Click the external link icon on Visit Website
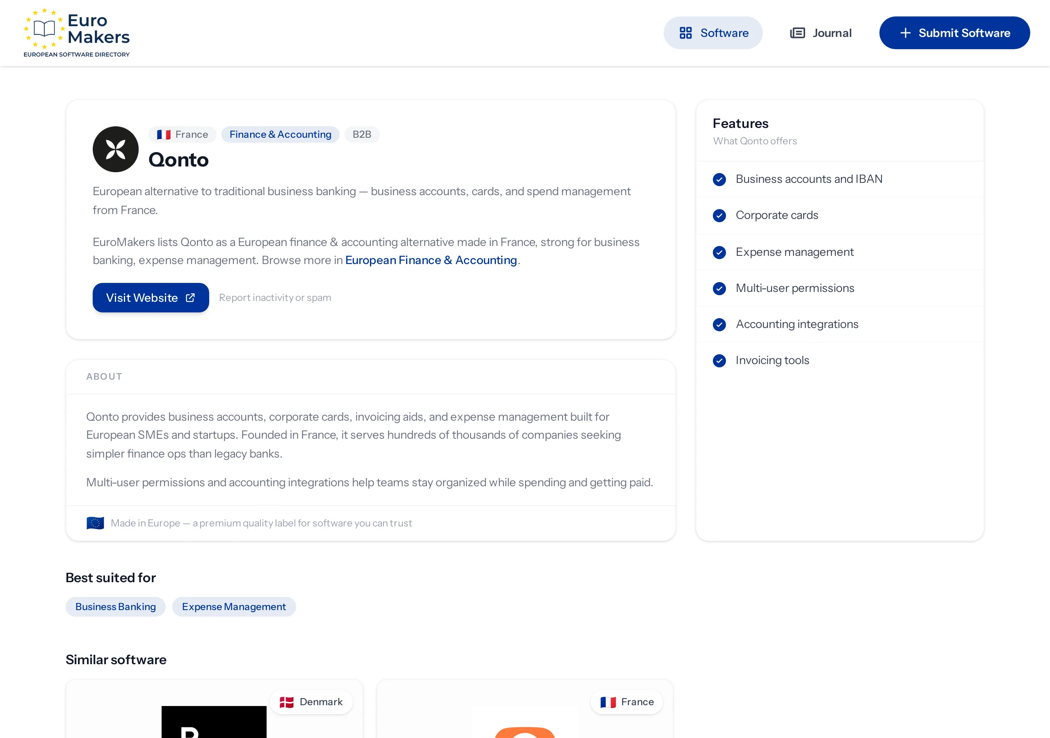The height and width of the screenshot is (738, 1050). point(190,298)
